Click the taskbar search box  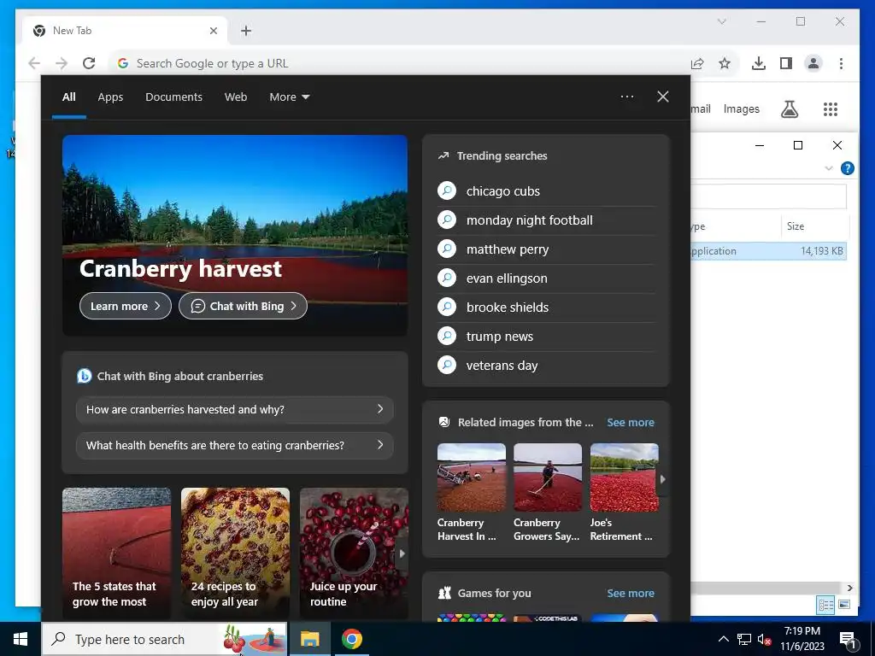click(x=165, y=639)
